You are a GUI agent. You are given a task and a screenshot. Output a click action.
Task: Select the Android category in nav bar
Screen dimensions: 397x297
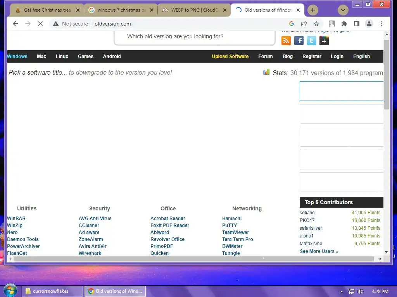[x=112, y=56]
